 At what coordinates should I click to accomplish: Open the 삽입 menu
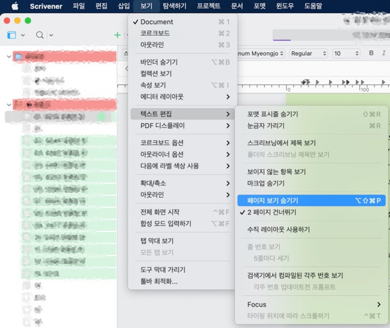tap(124, 6)
